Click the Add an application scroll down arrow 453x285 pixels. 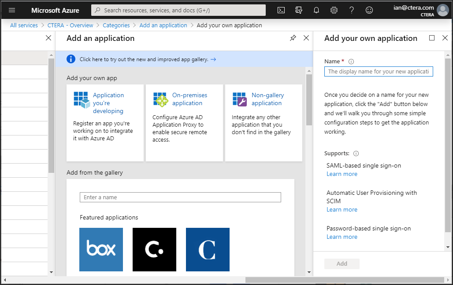[309, 272]
